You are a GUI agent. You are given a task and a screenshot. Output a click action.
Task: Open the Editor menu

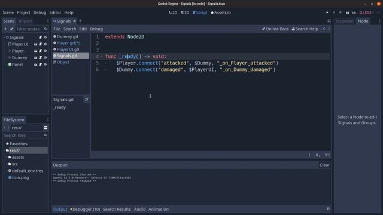click(55, 13)
